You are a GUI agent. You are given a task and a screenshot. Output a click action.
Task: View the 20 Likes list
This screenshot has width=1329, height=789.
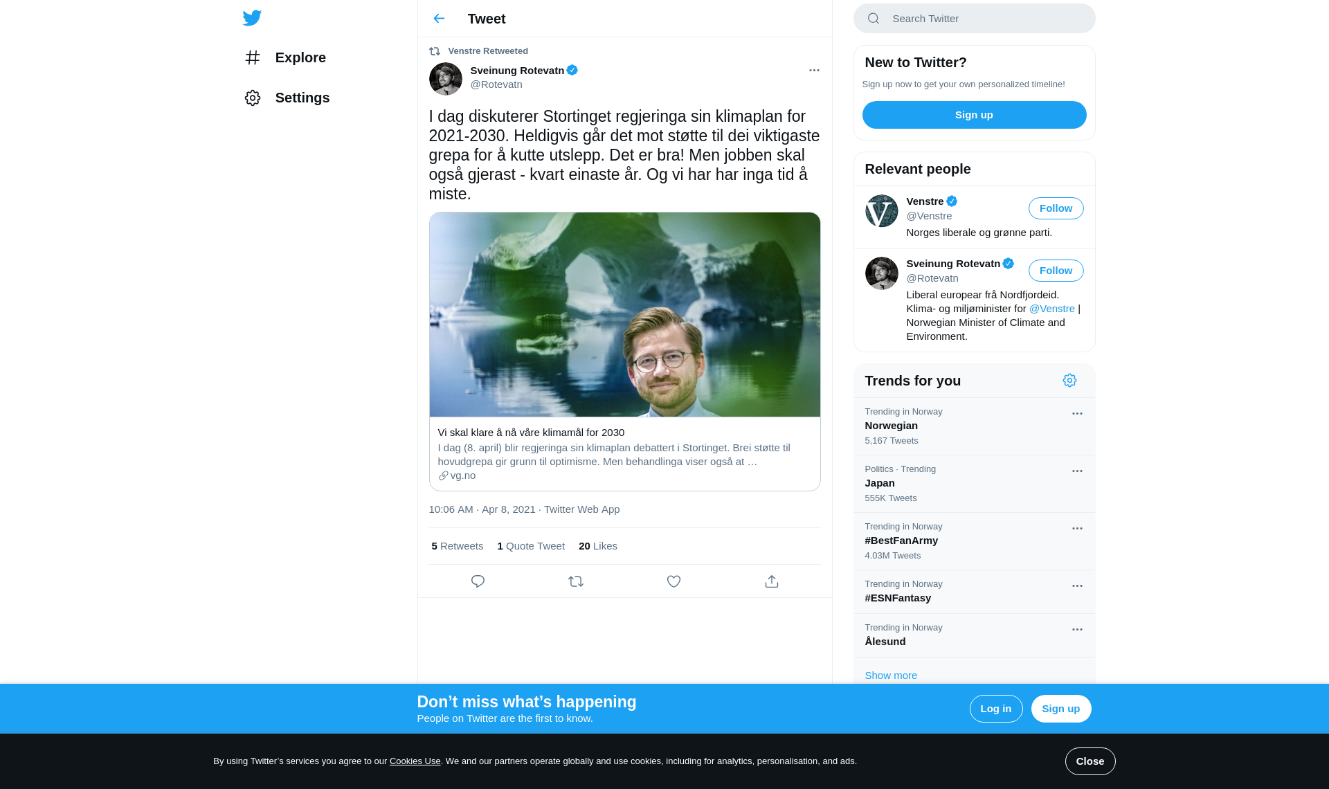(598, 546)
